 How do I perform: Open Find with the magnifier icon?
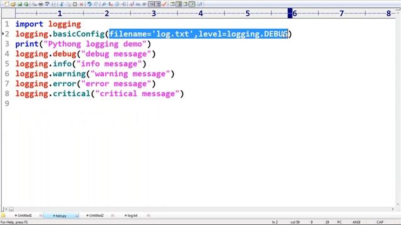click(x=104, y=4)
